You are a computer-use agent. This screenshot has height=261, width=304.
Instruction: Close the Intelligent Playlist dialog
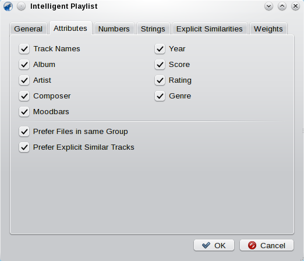coord(295,6)
